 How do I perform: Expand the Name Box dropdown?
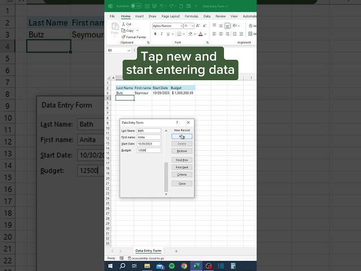(129, 50)
